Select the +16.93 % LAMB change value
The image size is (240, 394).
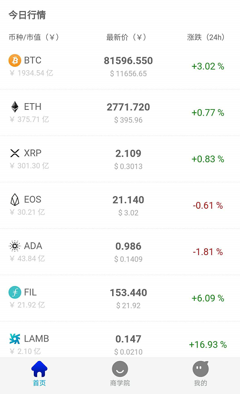pos(208,344)
